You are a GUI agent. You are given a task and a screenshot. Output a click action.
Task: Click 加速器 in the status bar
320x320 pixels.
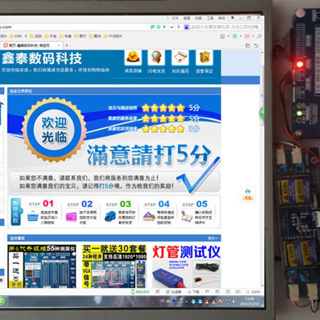point(174,292)
